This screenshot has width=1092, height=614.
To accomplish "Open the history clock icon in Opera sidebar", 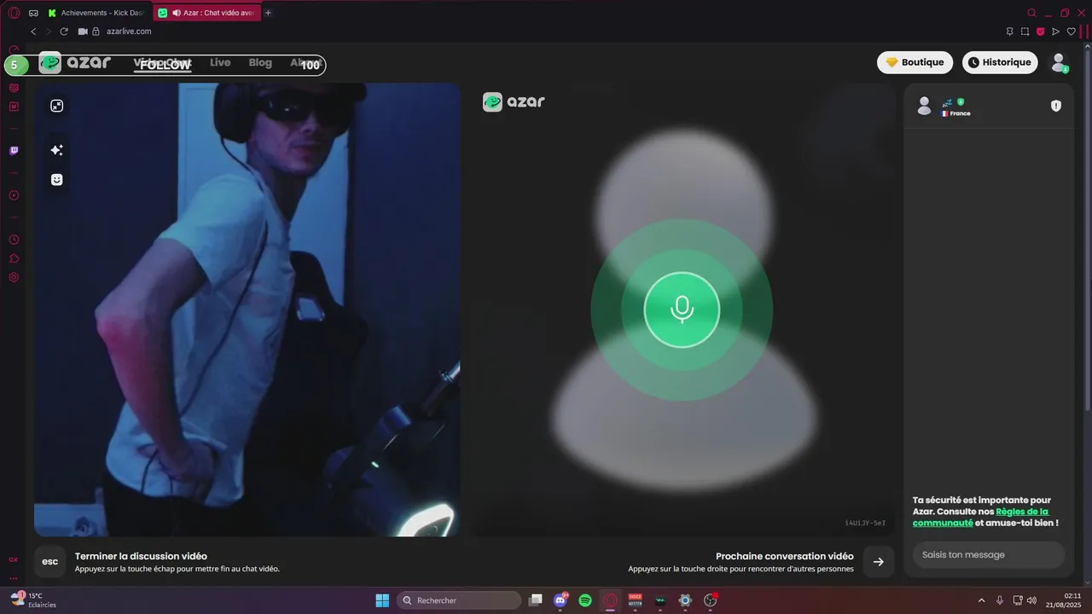I will (14, 240).
